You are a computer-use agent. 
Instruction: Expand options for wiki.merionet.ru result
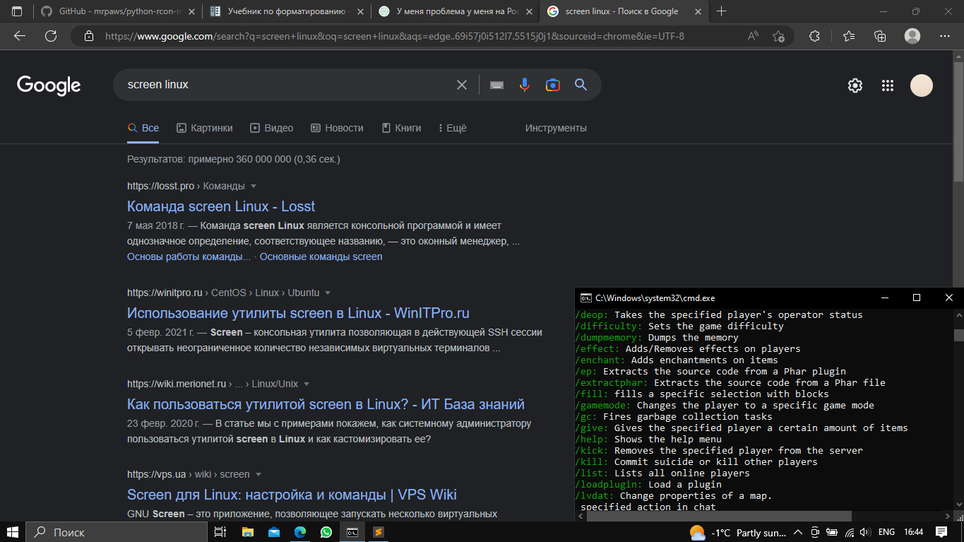(307, 384)
